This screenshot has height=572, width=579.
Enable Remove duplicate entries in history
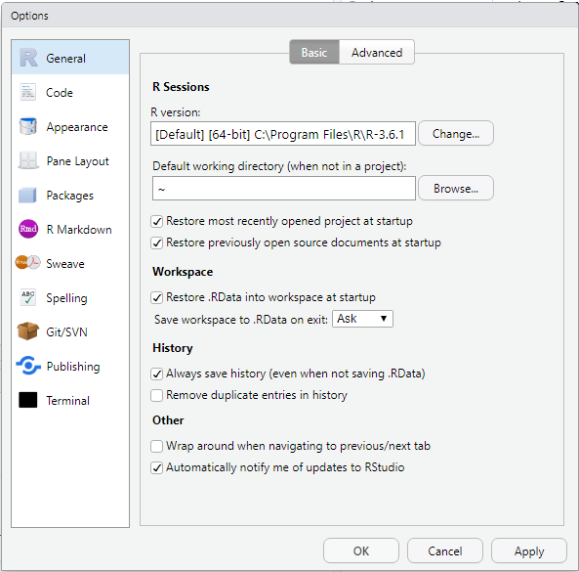point(156,395)
